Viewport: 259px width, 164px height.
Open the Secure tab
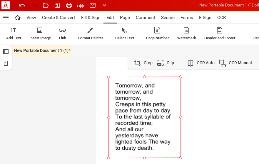[x=168, y=18]
